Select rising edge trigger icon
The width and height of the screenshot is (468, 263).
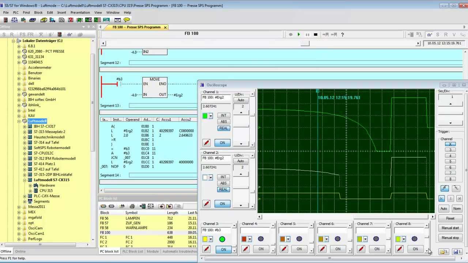[445, 188]
